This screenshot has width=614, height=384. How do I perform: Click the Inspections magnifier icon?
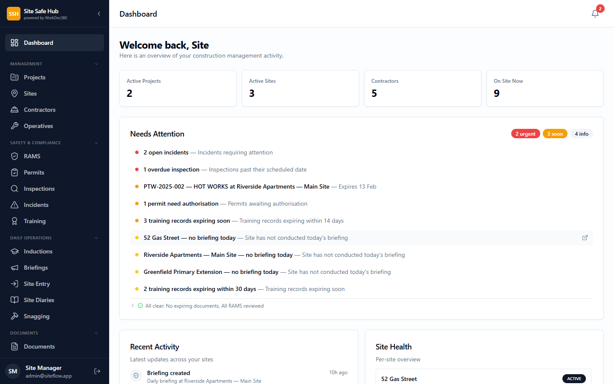(x=14, y=189)
